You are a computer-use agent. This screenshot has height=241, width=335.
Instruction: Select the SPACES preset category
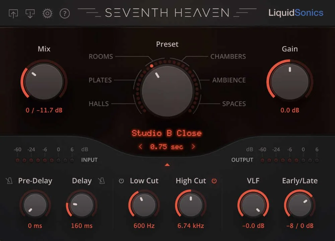(x=234, y=104)
